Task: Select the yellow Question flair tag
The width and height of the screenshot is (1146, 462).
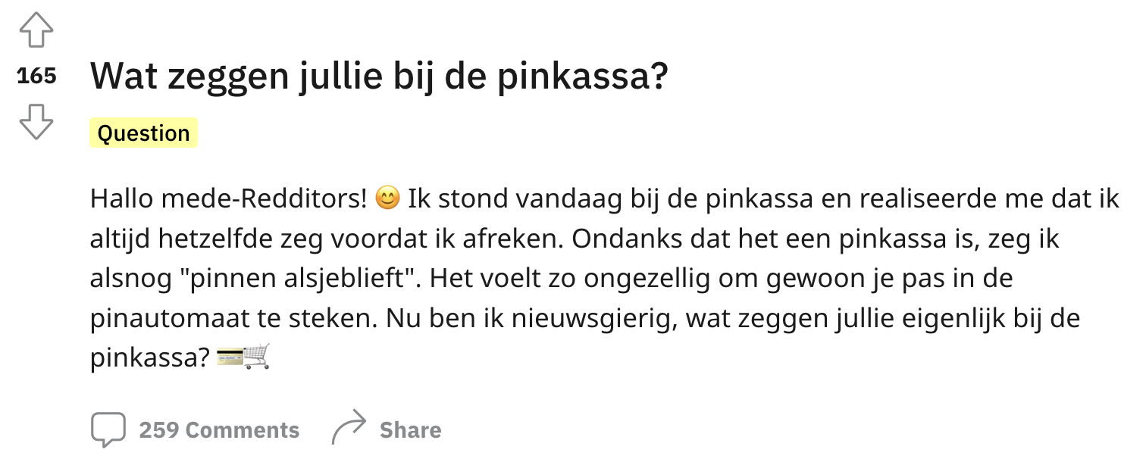Action: [143, 133]
